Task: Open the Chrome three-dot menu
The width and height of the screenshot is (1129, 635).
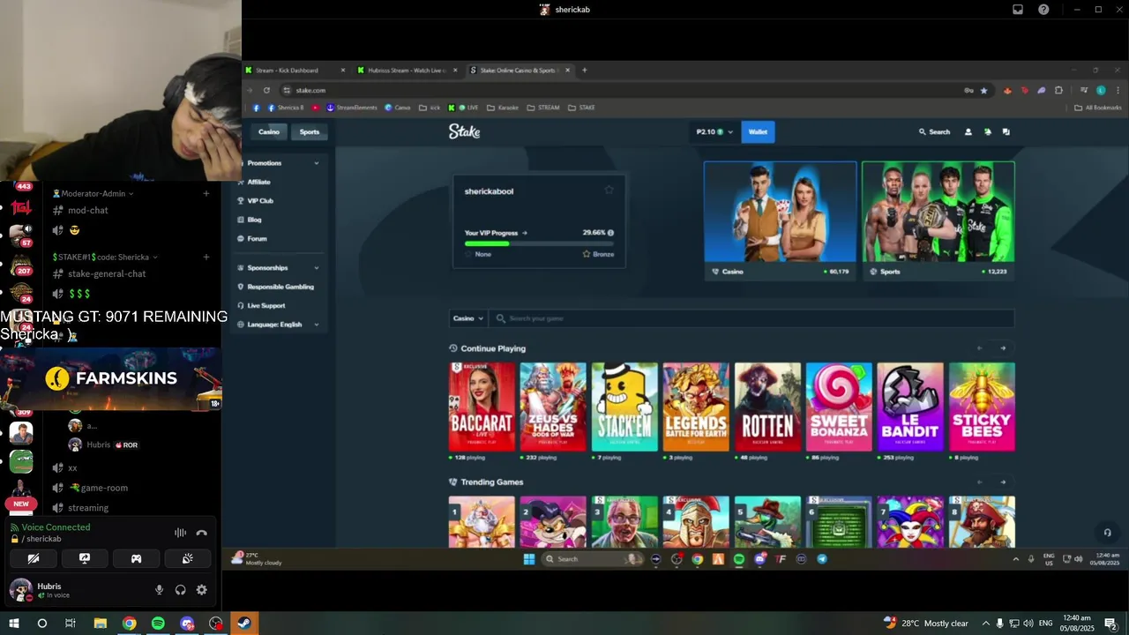Action: tap(1117, 90)
